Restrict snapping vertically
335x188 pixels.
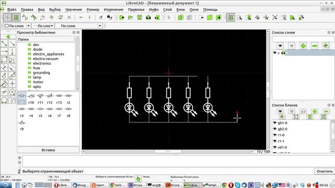click(x=90, y=17)
